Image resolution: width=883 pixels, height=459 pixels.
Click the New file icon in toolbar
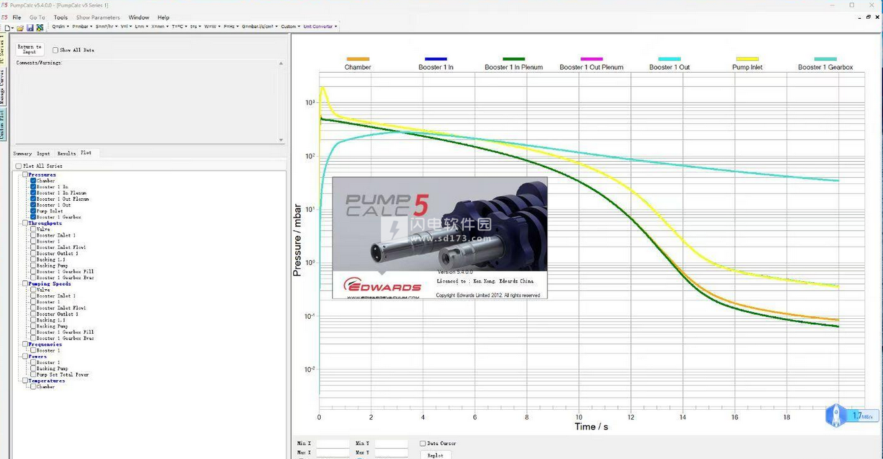click(8, 28)
